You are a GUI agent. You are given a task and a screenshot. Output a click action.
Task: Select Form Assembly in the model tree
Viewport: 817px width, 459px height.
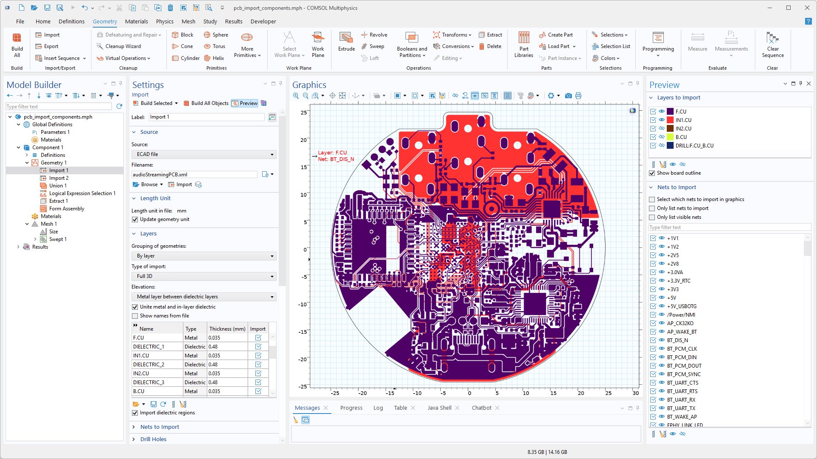66,209
